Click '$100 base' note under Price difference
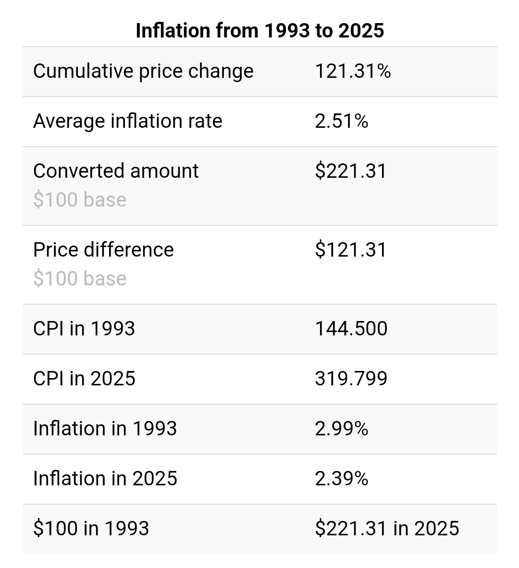The image size is (519, 568). click(x=80, y=278)
